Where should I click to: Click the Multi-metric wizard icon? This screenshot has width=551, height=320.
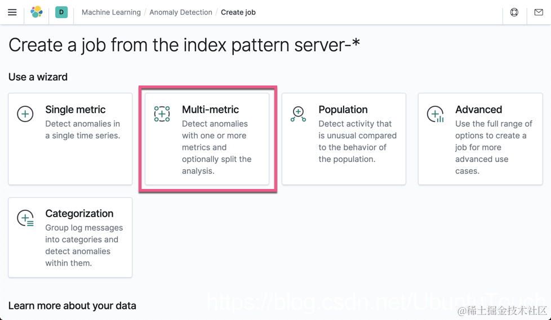(x=162, y=114)
